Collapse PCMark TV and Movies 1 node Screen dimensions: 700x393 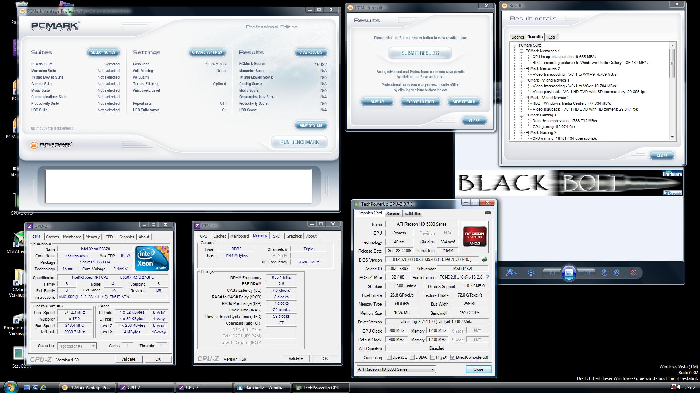tap(522, 80)
